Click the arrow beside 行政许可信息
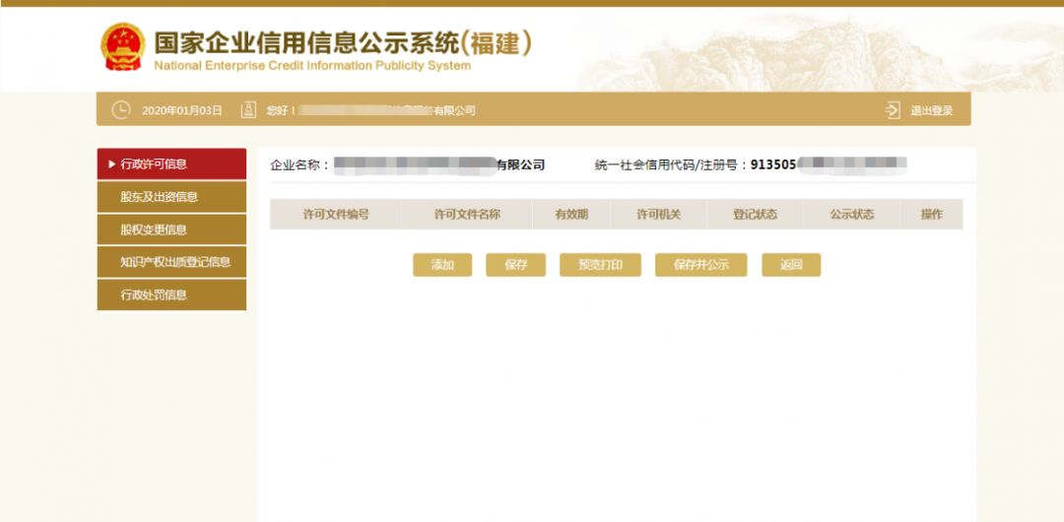 point(111,163)
